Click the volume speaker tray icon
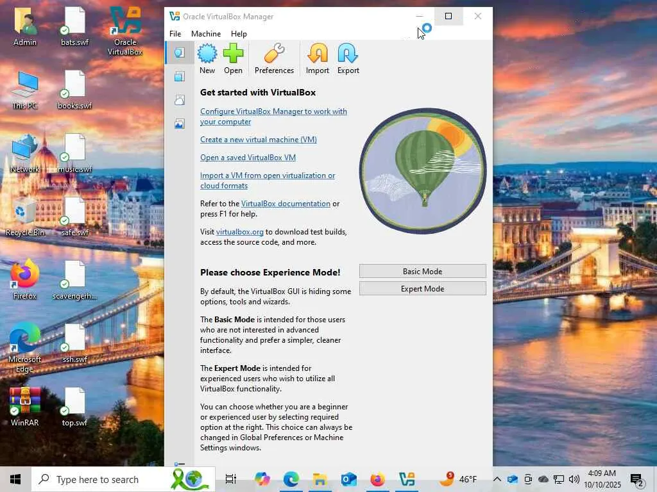Viewport: 657px width, 492px height. click(x=574, y=479)
